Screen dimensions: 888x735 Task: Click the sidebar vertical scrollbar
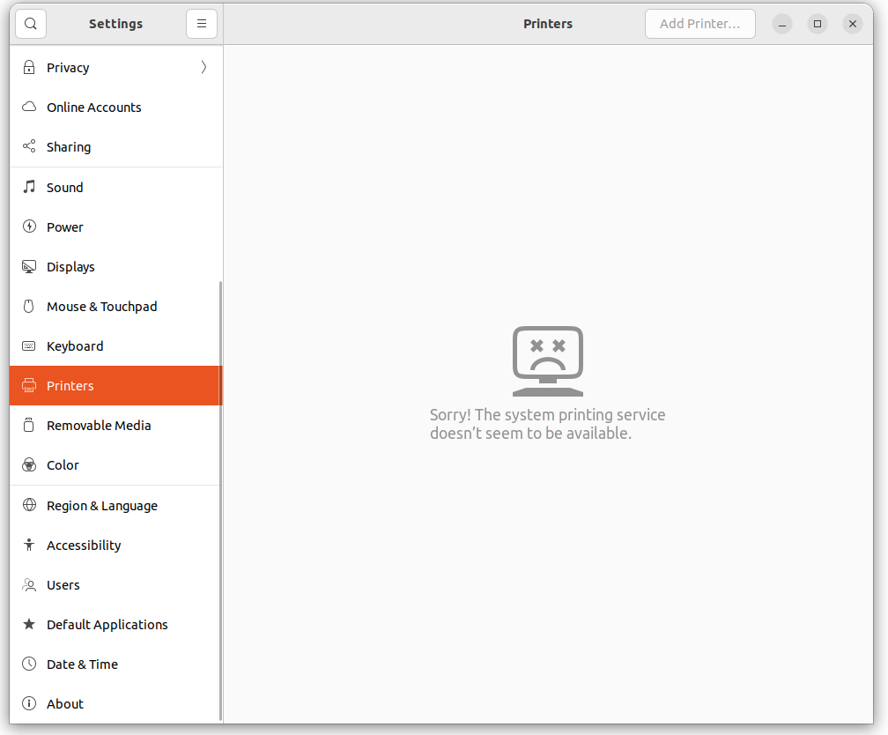pos(220,501)
